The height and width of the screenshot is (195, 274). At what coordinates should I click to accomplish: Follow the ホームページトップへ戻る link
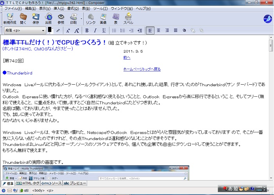(x=142, y=69)
